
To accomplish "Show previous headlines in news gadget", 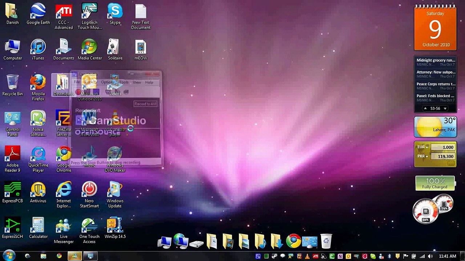I will (x=425, y=108).
